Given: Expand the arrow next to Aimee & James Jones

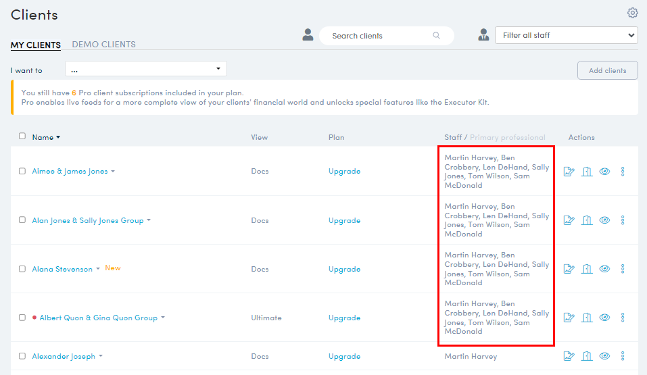Looking at the screenshot, I should 113,171.
